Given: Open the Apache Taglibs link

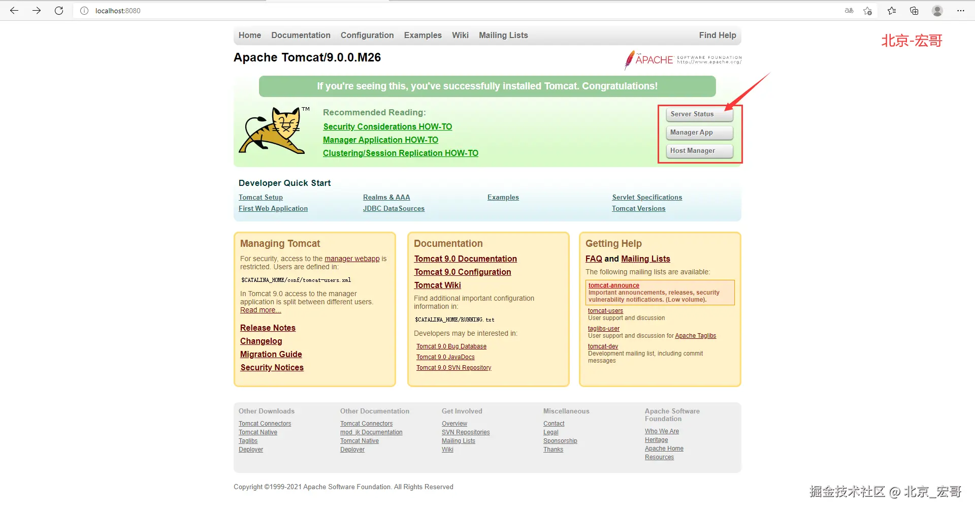Looking at the screenshot, I should point(695,336).
